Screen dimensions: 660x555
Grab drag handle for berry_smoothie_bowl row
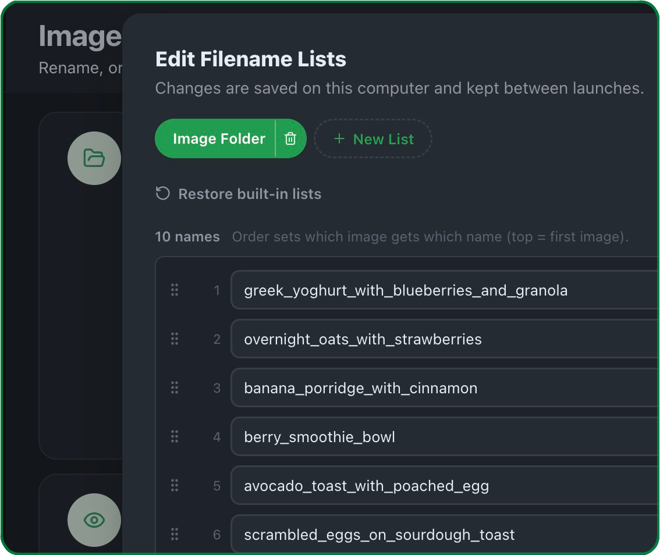click(x=175, y=436)
